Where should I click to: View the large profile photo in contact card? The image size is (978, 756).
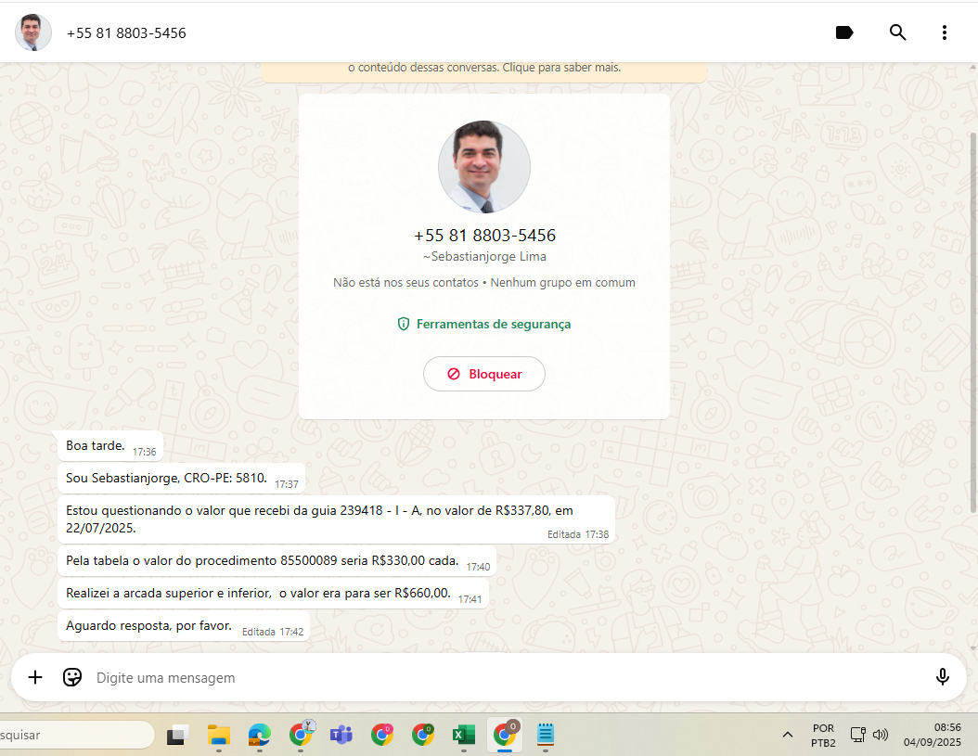click(483, 167)
